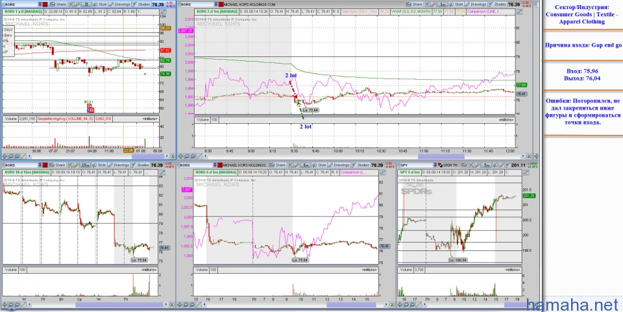Click scissors icon in KORS daily chart toolbar
Screen dimensions: 623x312
(71, 5)
